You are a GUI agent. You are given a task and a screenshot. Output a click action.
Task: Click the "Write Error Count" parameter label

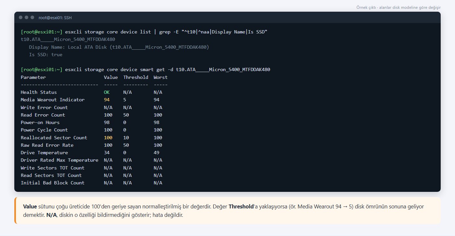click(x=44, y=107)
